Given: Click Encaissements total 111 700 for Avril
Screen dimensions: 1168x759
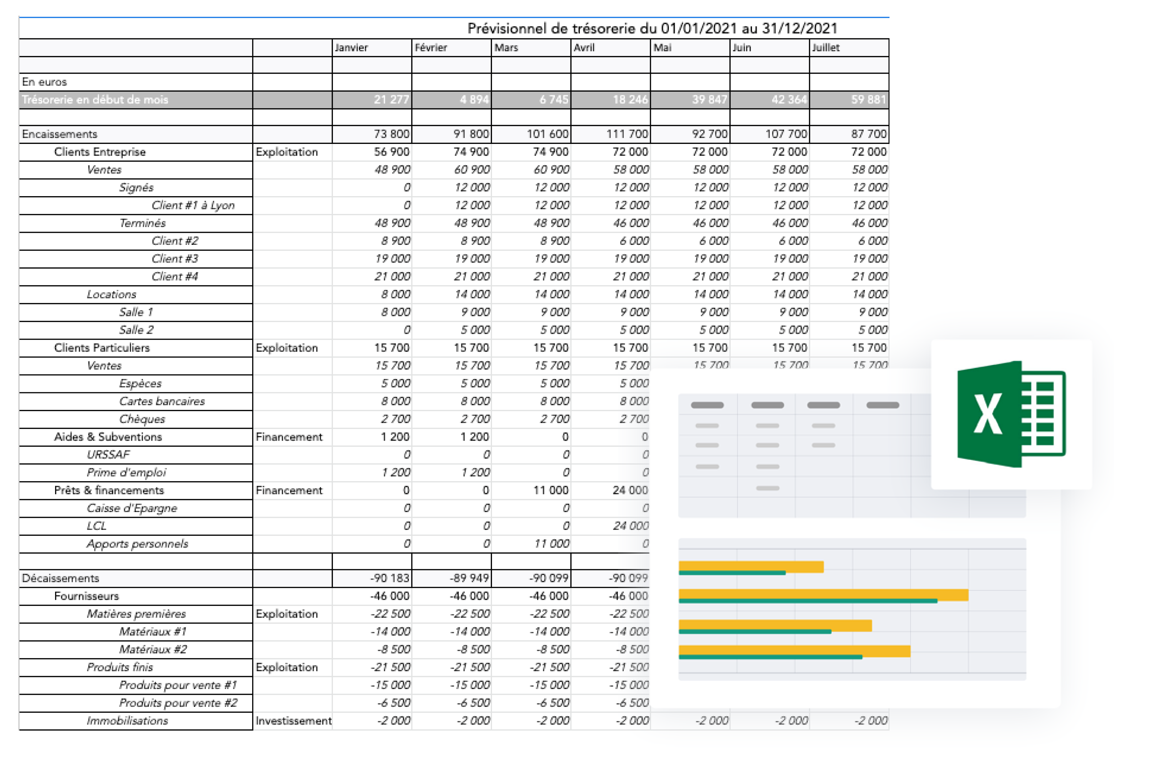Looking at the screenshot, I should click(x=611, y=134).
